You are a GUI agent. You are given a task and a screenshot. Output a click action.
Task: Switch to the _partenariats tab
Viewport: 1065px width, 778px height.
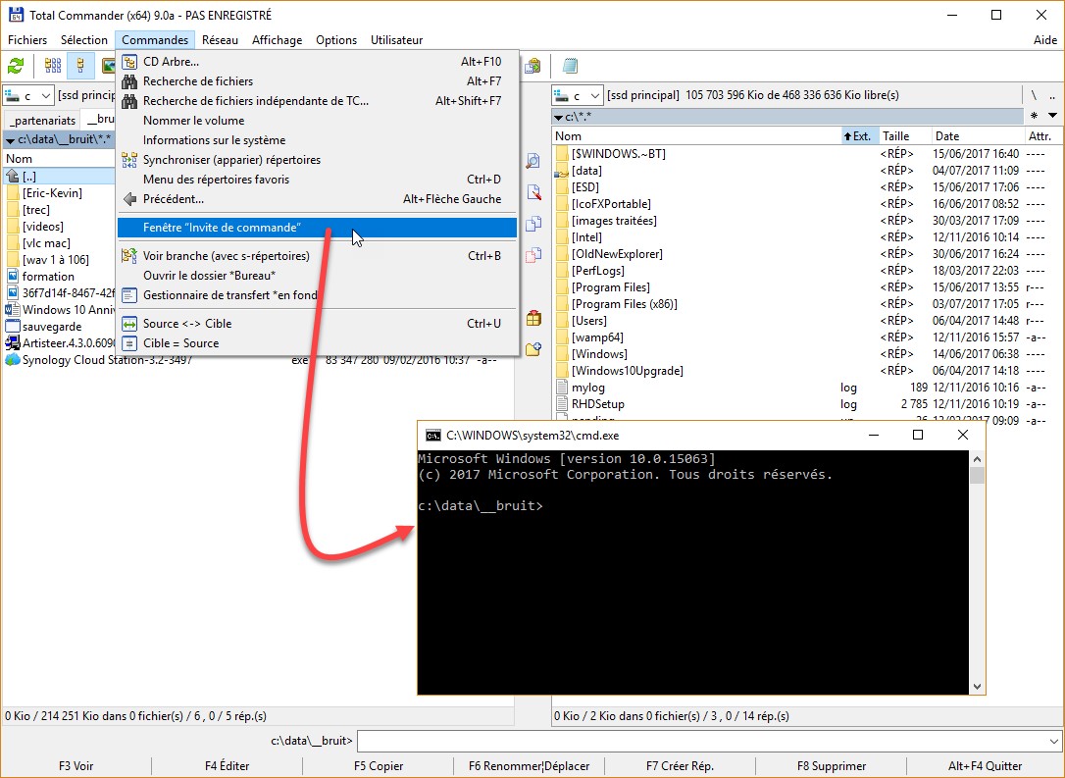tap(41, 120)
